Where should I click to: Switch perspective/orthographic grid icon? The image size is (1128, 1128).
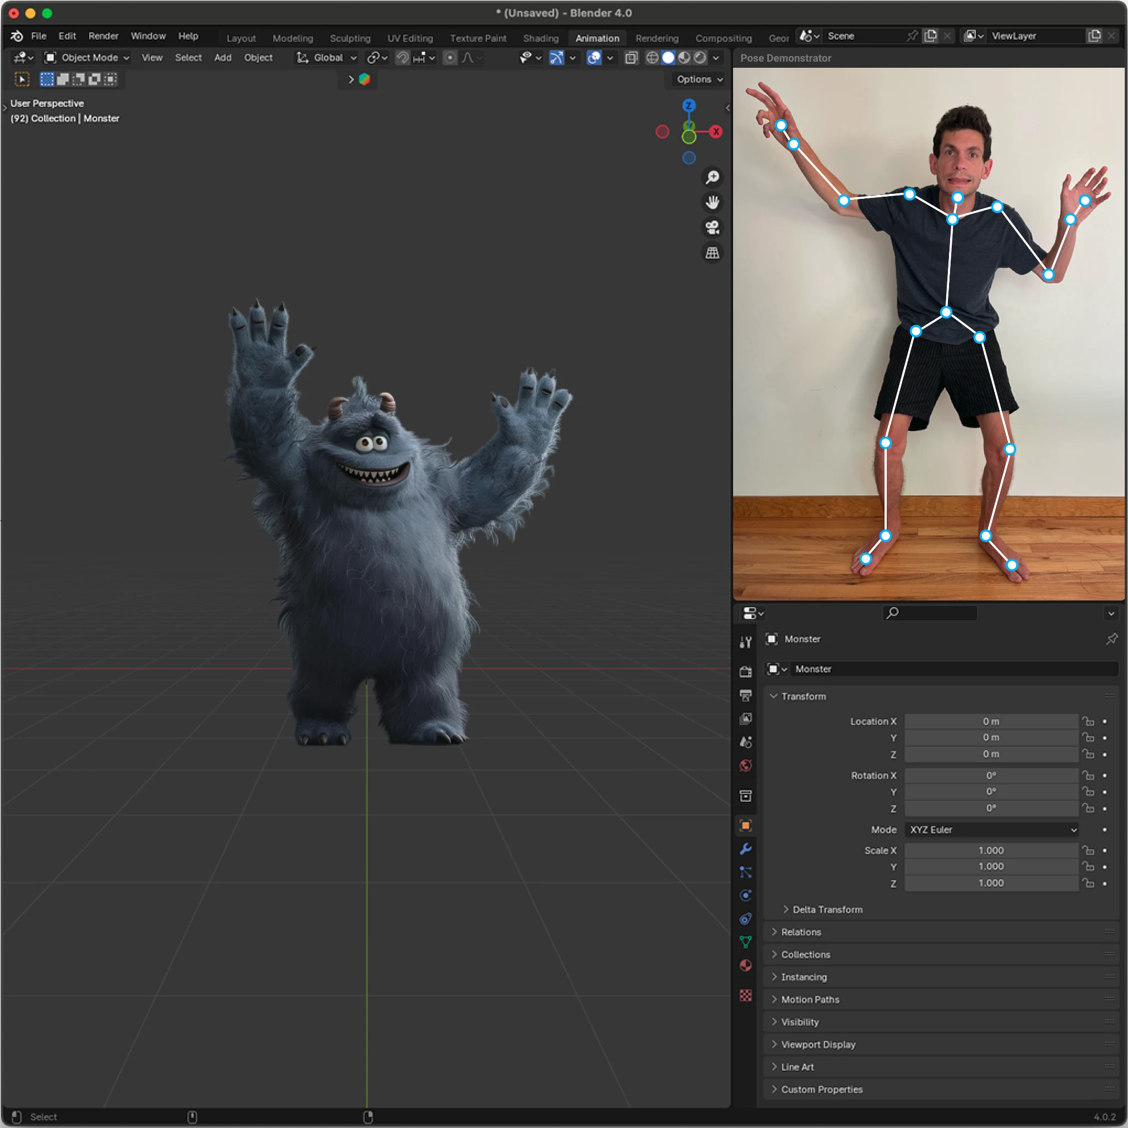click(712, 253)
